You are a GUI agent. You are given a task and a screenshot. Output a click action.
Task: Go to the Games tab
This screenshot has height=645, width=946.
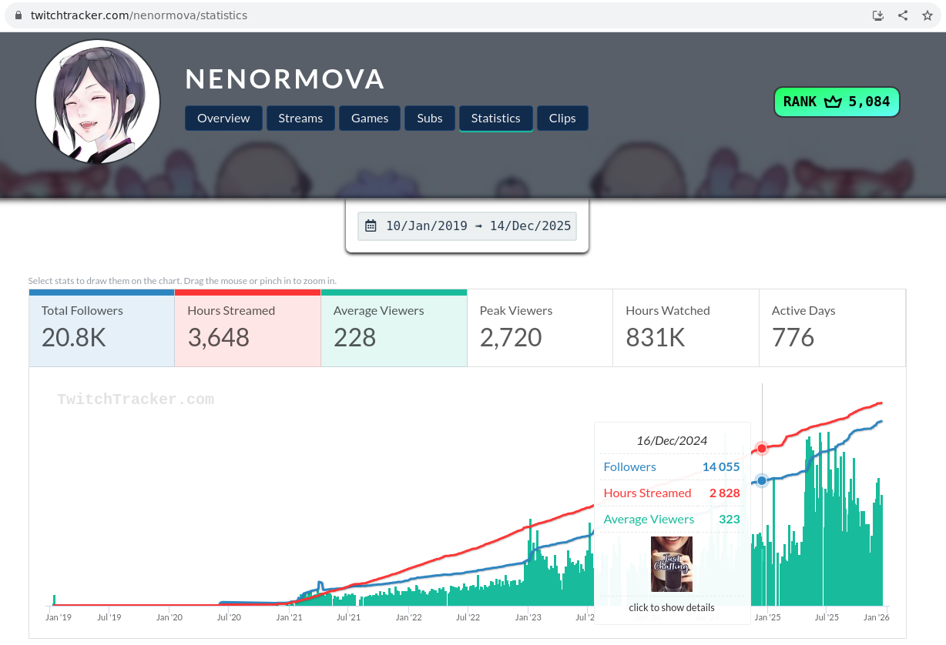370,118
